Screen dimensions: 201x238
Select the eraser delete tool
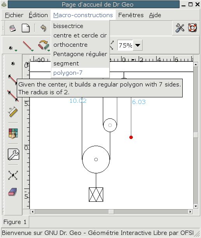tap(13, 192)
